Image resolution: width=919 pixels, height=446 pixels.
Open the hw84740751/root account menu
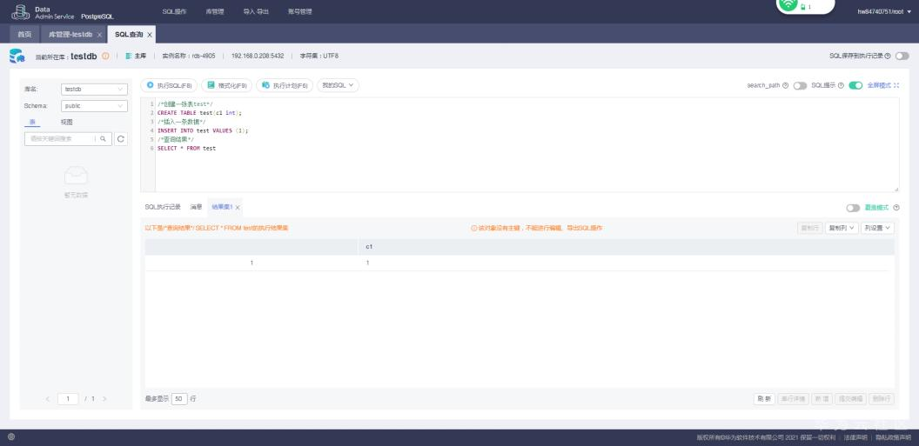[884, 11]
